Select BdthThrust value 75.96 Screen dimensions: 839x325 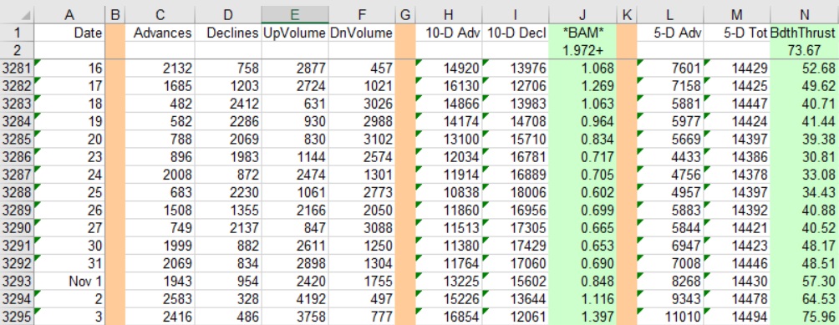pyautogui.click(x=804, y=317)
